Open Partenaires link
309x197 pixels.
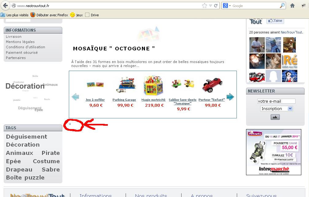point(16,58)
